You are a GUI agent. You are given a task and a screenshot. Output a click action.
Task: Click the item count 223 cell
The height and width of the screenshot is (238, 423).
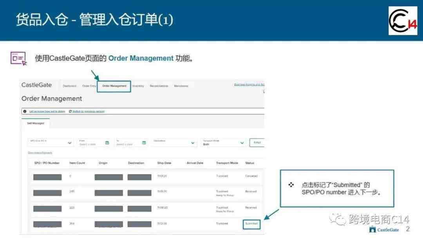72,207
